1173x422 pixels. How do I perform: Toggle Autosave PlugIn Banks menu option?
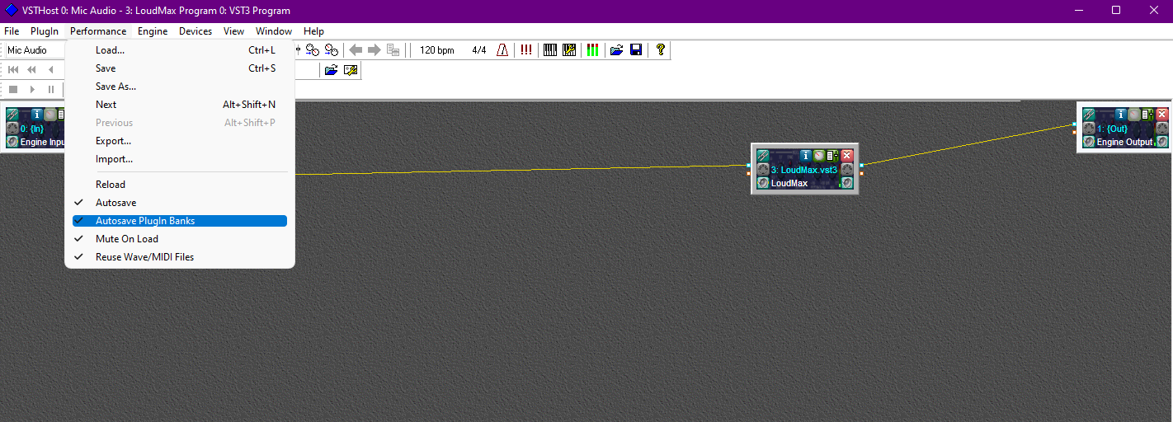tap(180, 221)
